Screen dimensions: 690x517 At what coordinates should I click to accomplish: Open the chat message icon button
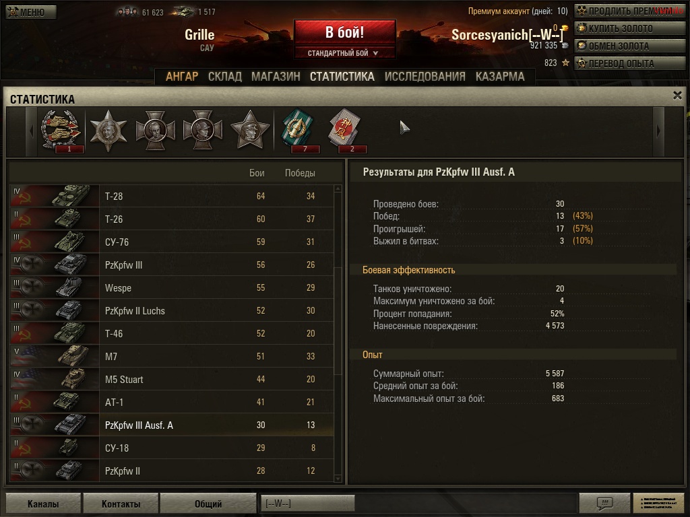coord(604,502)
